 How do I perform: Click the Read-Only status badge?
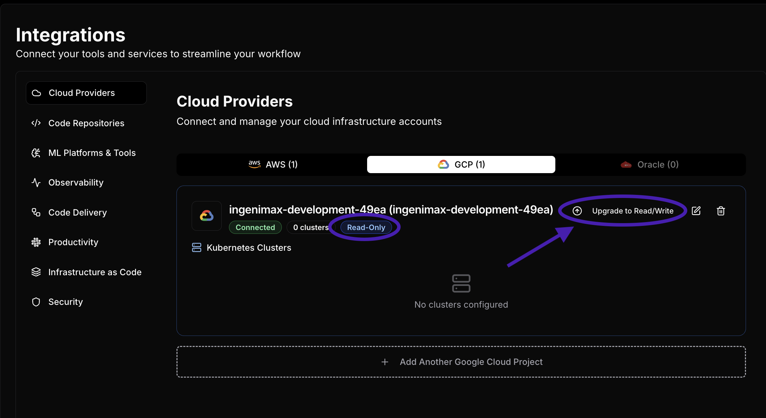[366, 227]
